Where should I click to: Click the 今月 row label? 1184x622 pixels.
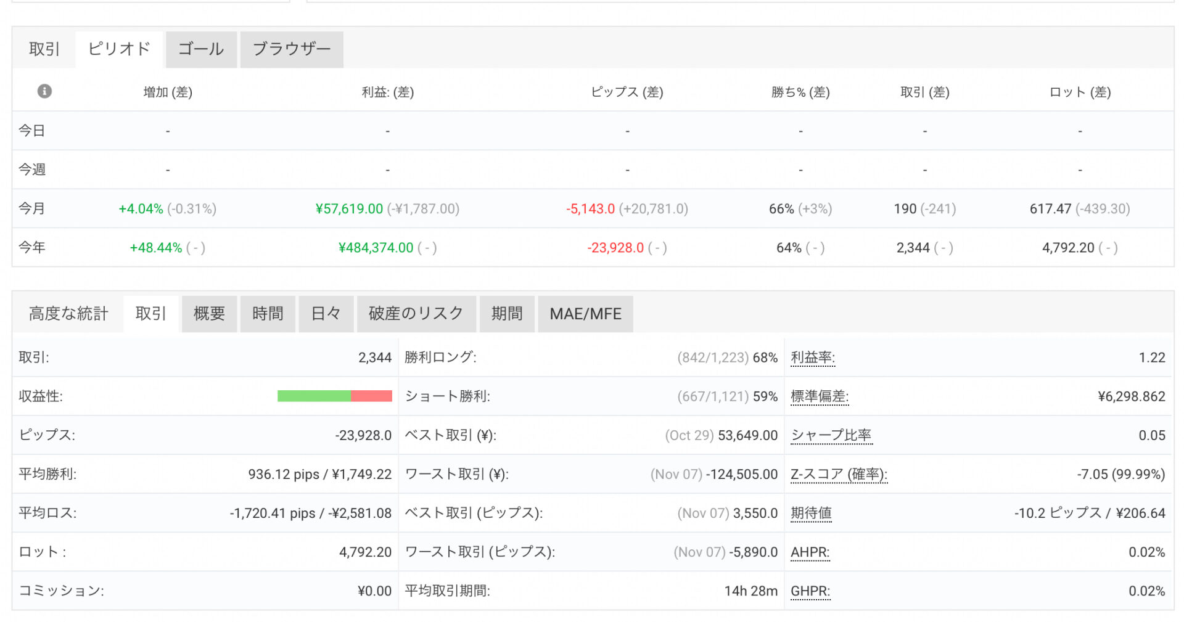pyautogui.click(x=32, y=208)
